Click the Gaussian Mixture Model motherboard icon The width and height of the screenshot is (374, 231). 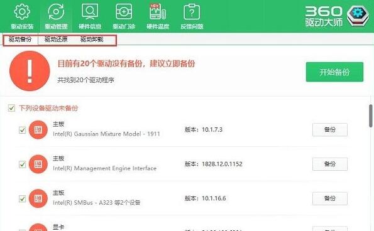[x=38, y=130]
